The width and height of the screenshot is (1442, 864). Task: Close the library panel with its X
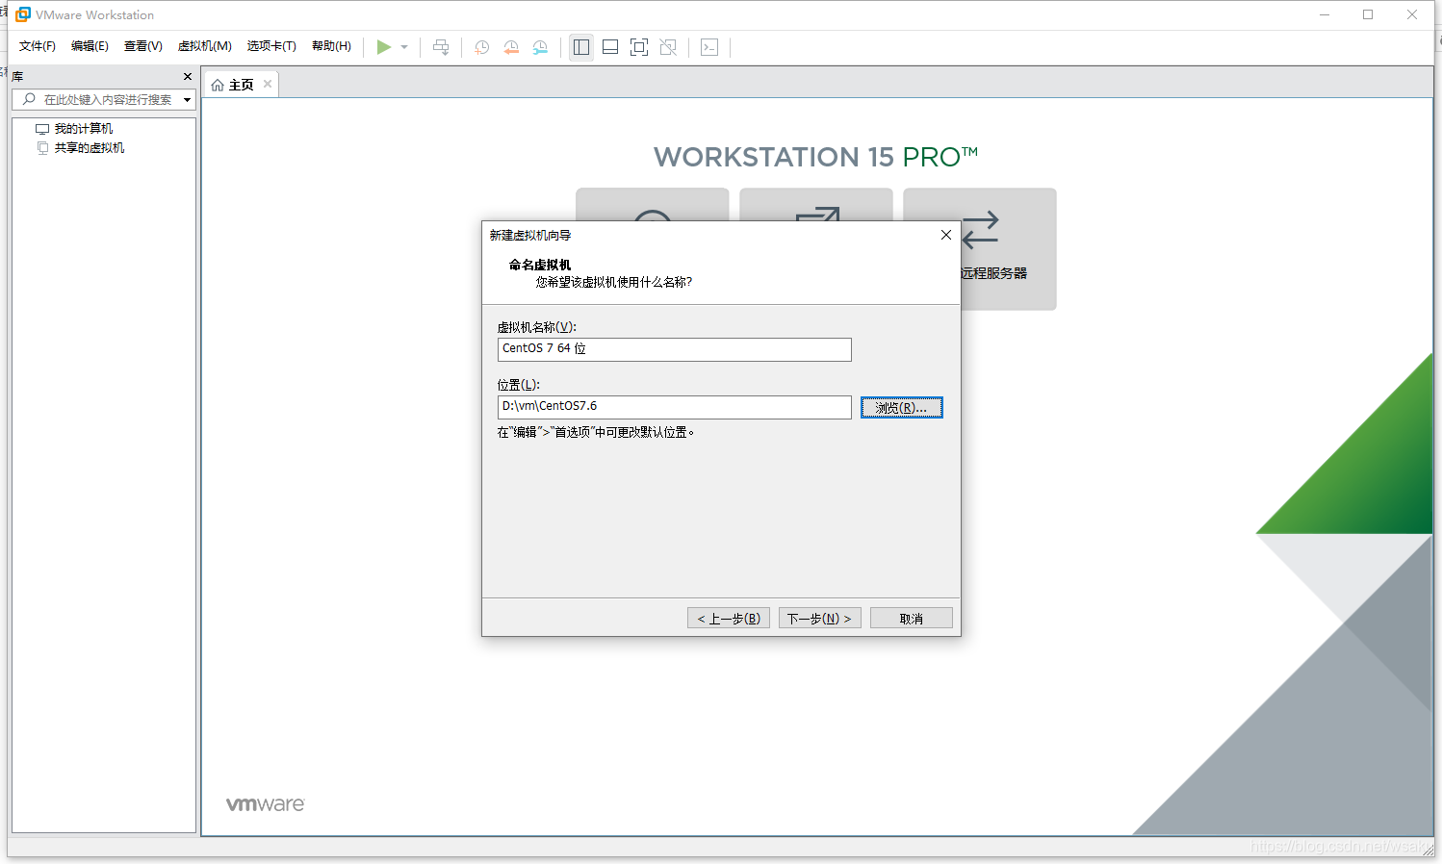click(x=188, y=76)
